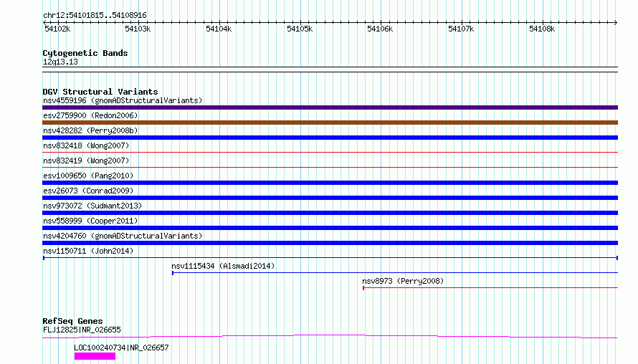Click the chr12:54101815..54108916 coordinates label
The width and height of the screenshot is (638, 364).
click(95, 15)
